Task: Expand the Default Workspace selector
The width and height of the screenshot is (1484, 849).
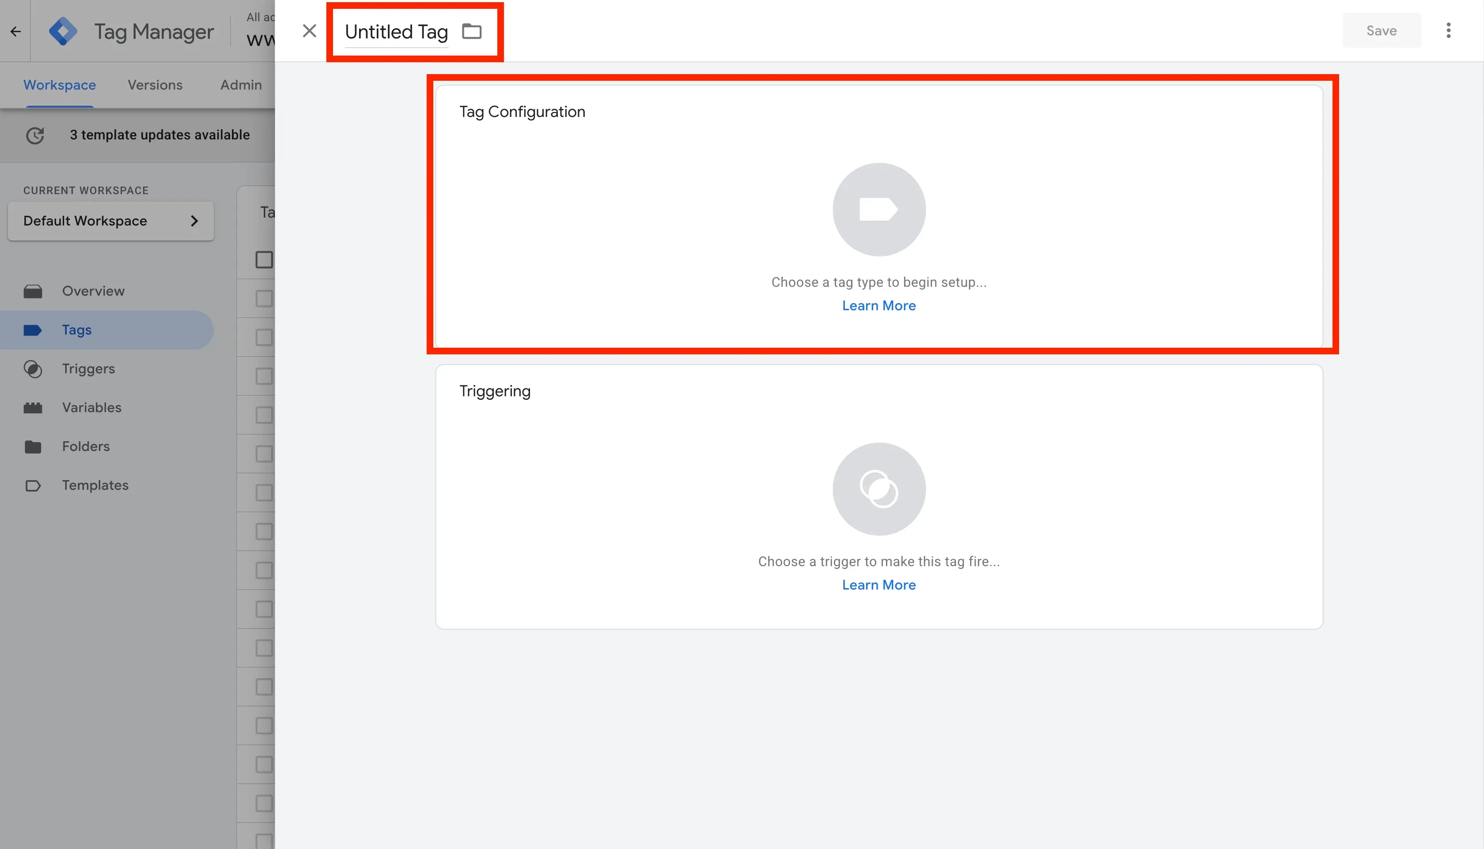Action: 111,221
